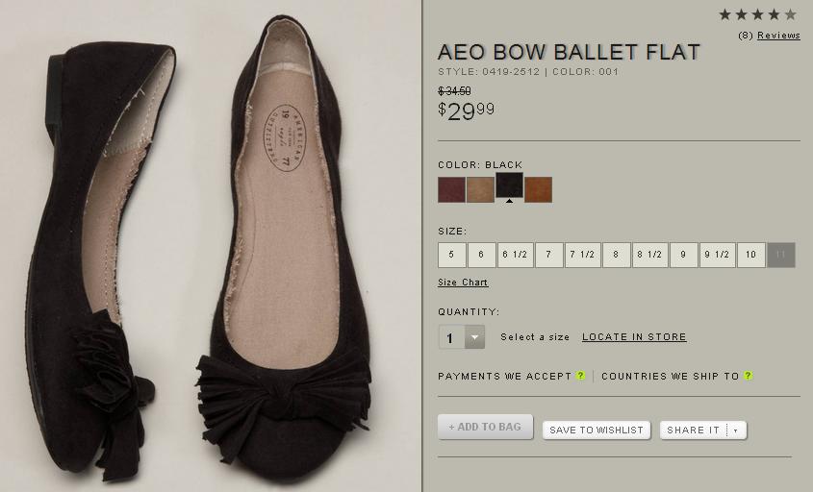The width and height of the screenshot is (813, 492).
Task: Choose size 9 1/2
Action: point(717,255)
